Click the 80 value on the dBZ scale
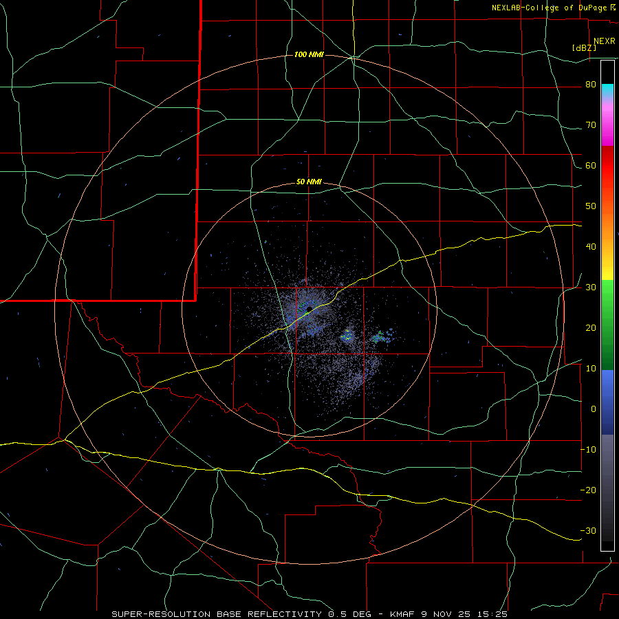 click(591, 85)
